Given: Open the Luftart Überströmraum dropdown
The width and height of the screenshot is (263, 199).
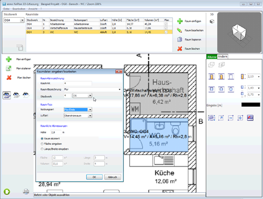Looking at the screenshot, I should point(90,116).
